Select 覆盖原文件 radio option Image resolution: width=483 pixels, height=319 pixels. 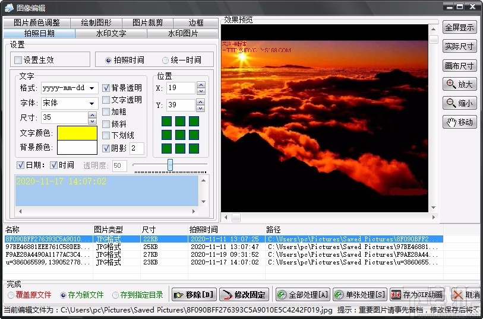coord(11,295)
